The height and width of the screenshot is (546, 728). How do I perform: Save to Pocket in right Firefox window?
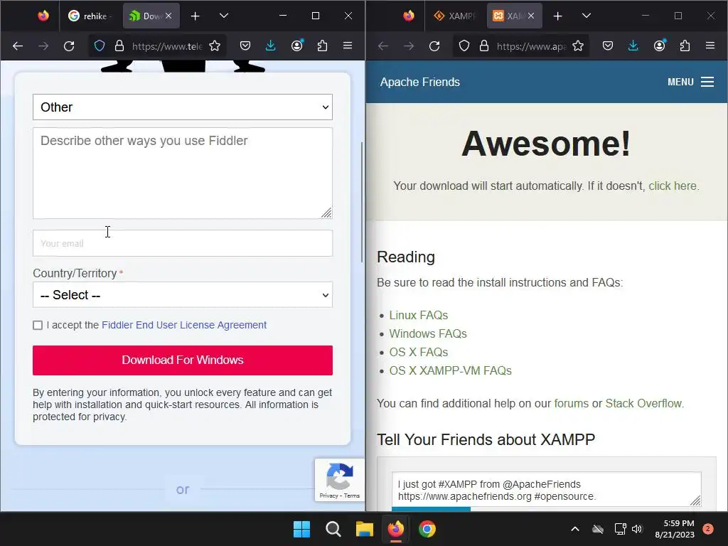[x=608, y=46]
